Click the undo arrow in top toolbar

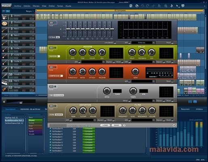point(142,6)
